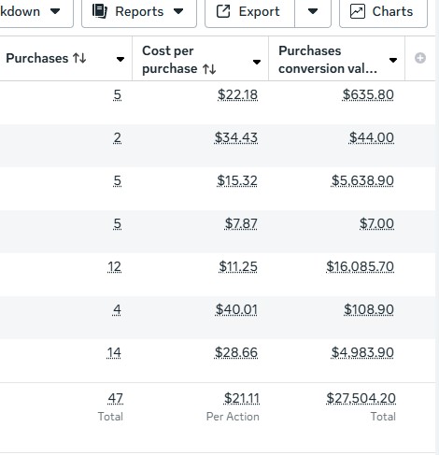Click conversion value $44.00
Viewport: 439px width, 455px height.
click(x=372, y=137)
